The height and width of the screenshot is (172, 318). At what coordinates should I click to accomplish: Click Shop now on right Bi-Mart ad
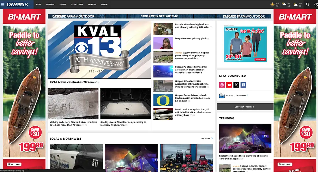tap(285, 164)
